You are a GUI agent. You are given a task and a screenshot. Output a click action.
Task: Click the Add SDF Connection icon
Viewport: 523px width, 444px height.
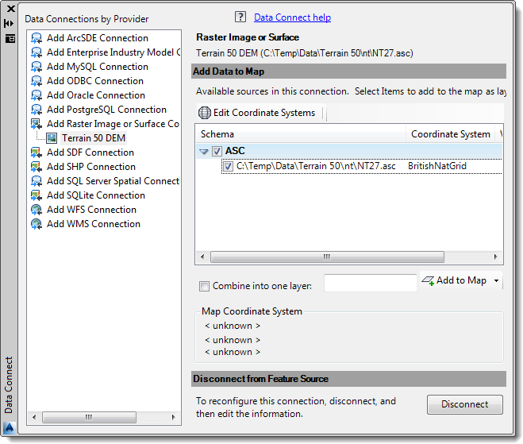pyautogui.click(x=37, y=153)
